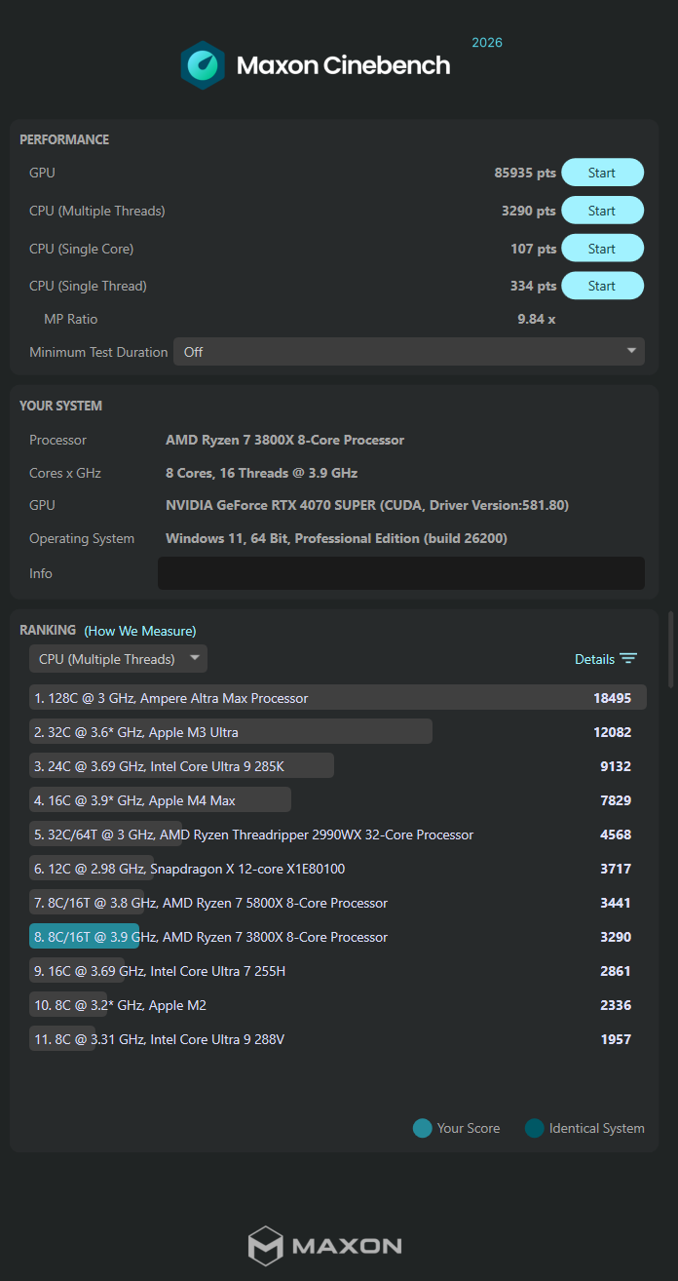The height and width of the screenshot is (1281, 678).
Task: Select the Intel Core Ultra 7 255H row
Action: 337,971
